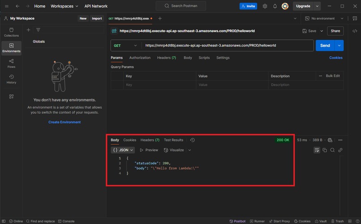The width and height of the screenshot is (361, 224).
Task: Switch to the Scripts tab
Action: [x=204, y=58]
